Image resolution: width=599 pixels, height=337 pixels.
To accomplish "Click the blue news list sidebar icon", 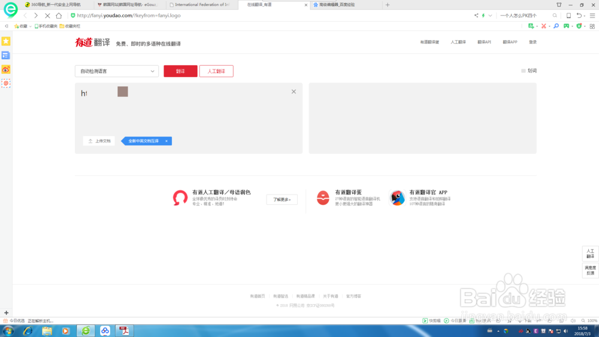I will coord(6,55).
